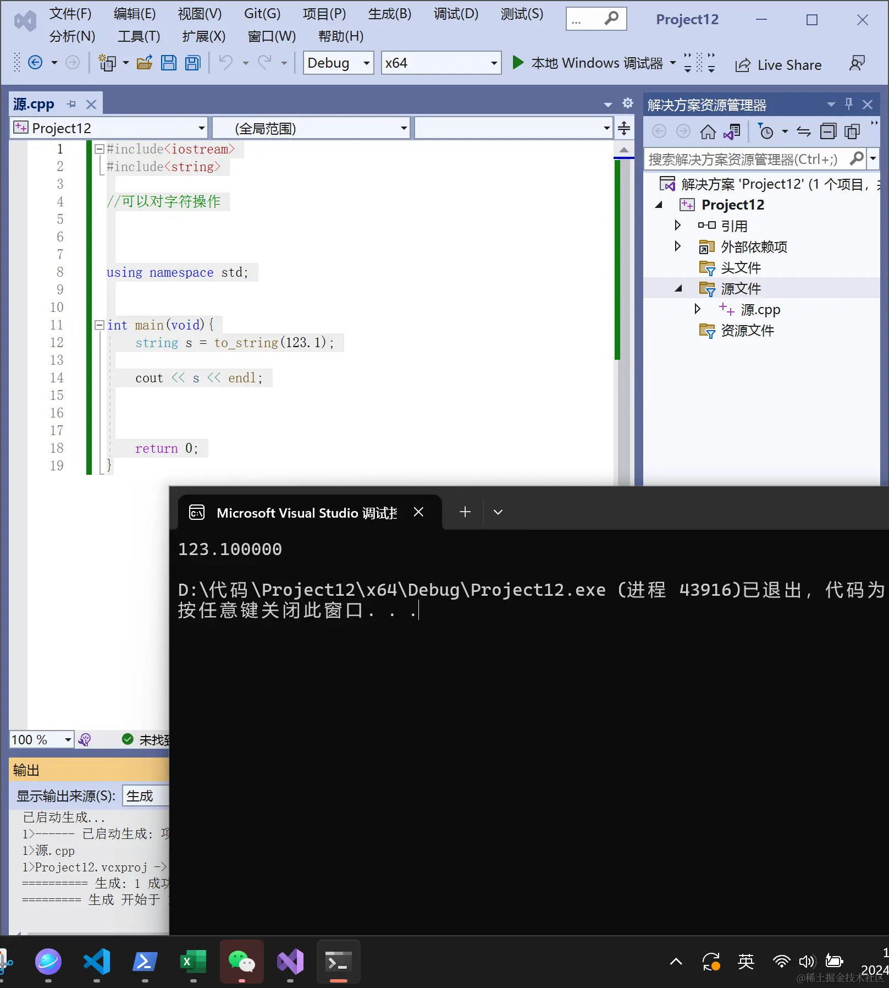Click the new project icon in toolbar
The width and height of the screenshot is (889, 988).
(x=107, y=63)
